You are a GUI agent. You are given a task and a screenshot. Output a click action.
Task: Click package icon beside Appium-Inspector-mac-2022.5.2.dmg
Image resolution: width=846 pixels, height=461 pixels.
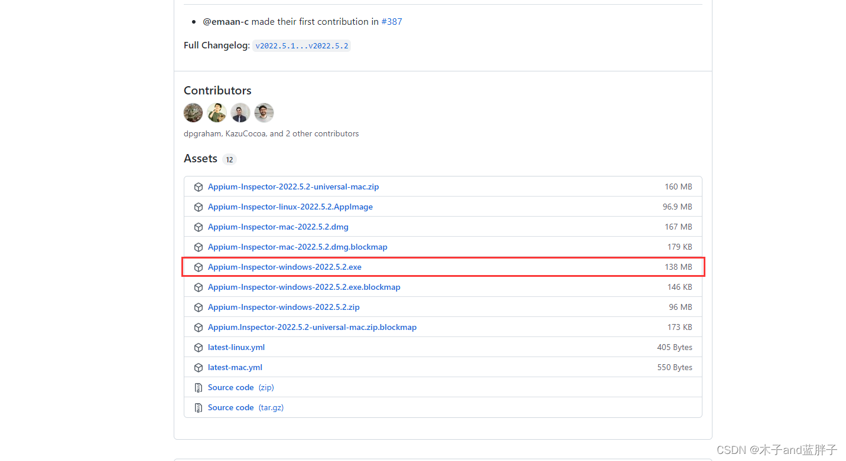click(x=199, y=227)
